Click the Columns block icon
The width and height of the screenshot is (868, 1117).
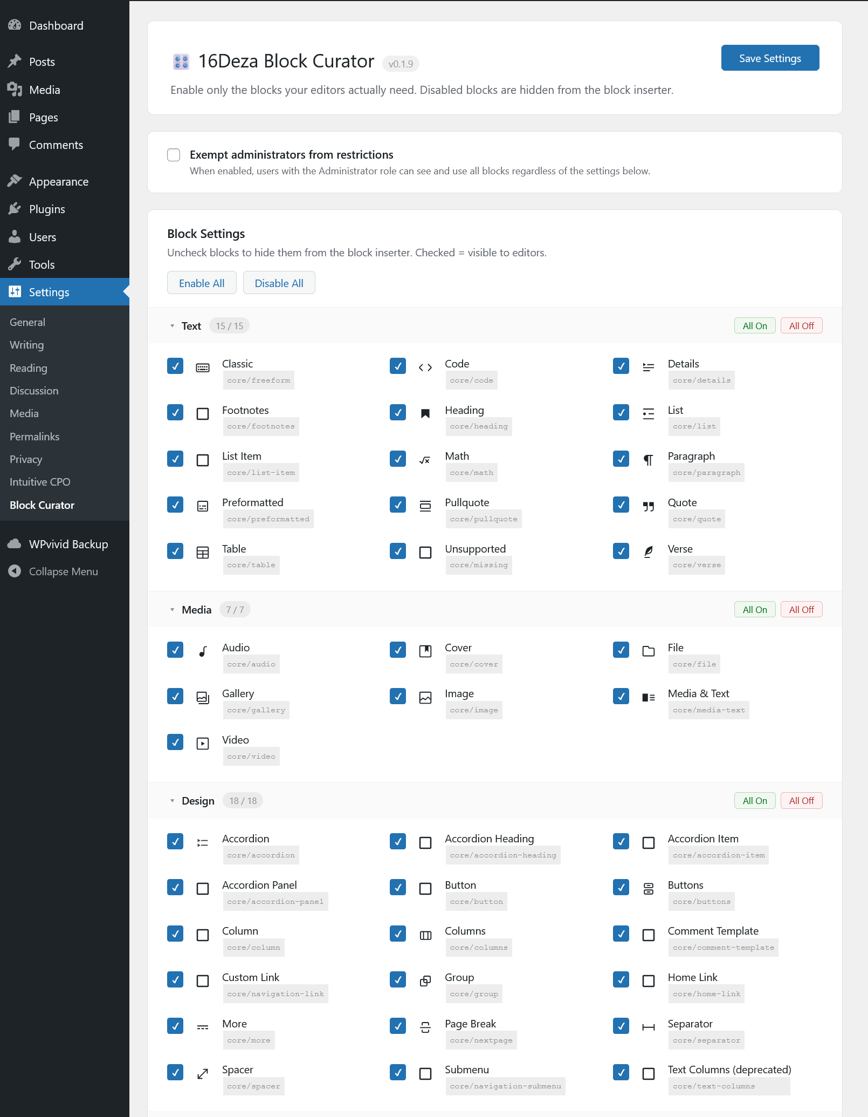(425, 935)
